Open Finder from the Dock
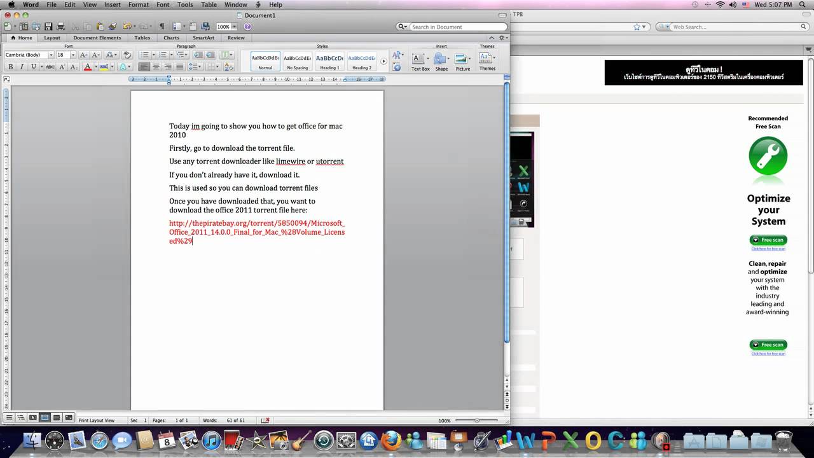 pos(32,440)
